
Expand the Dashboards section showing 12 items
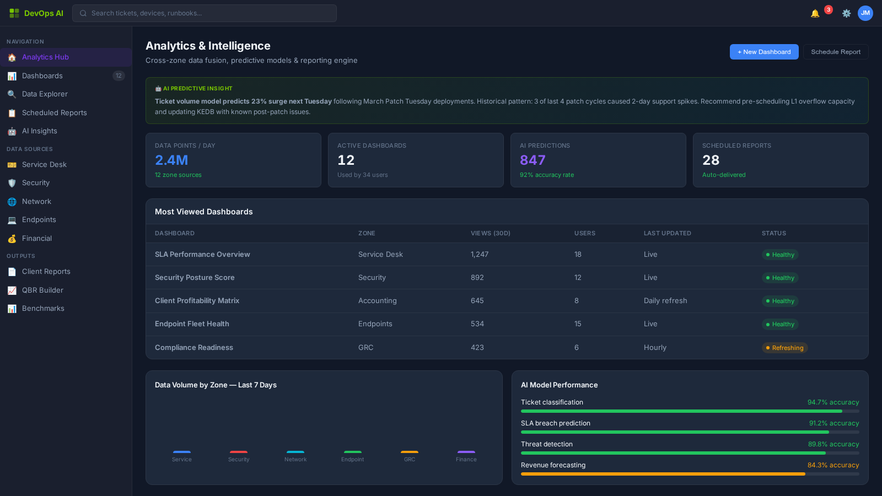pyautogui.click(x=42, y=76)
